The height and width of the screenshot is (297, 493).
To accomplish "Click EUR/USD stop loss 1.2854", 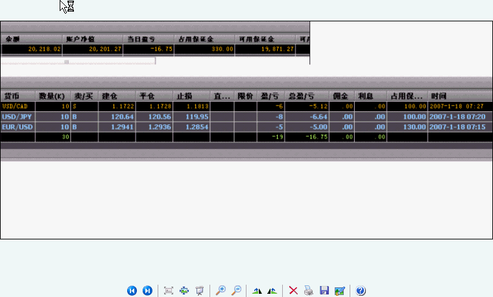I will point(197,127).
